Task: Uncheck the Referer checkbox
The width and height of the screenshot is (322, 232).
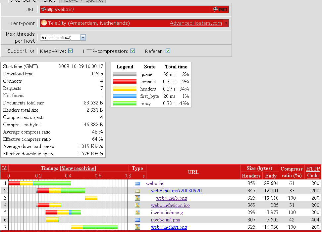Action: [x=168, y=51]
